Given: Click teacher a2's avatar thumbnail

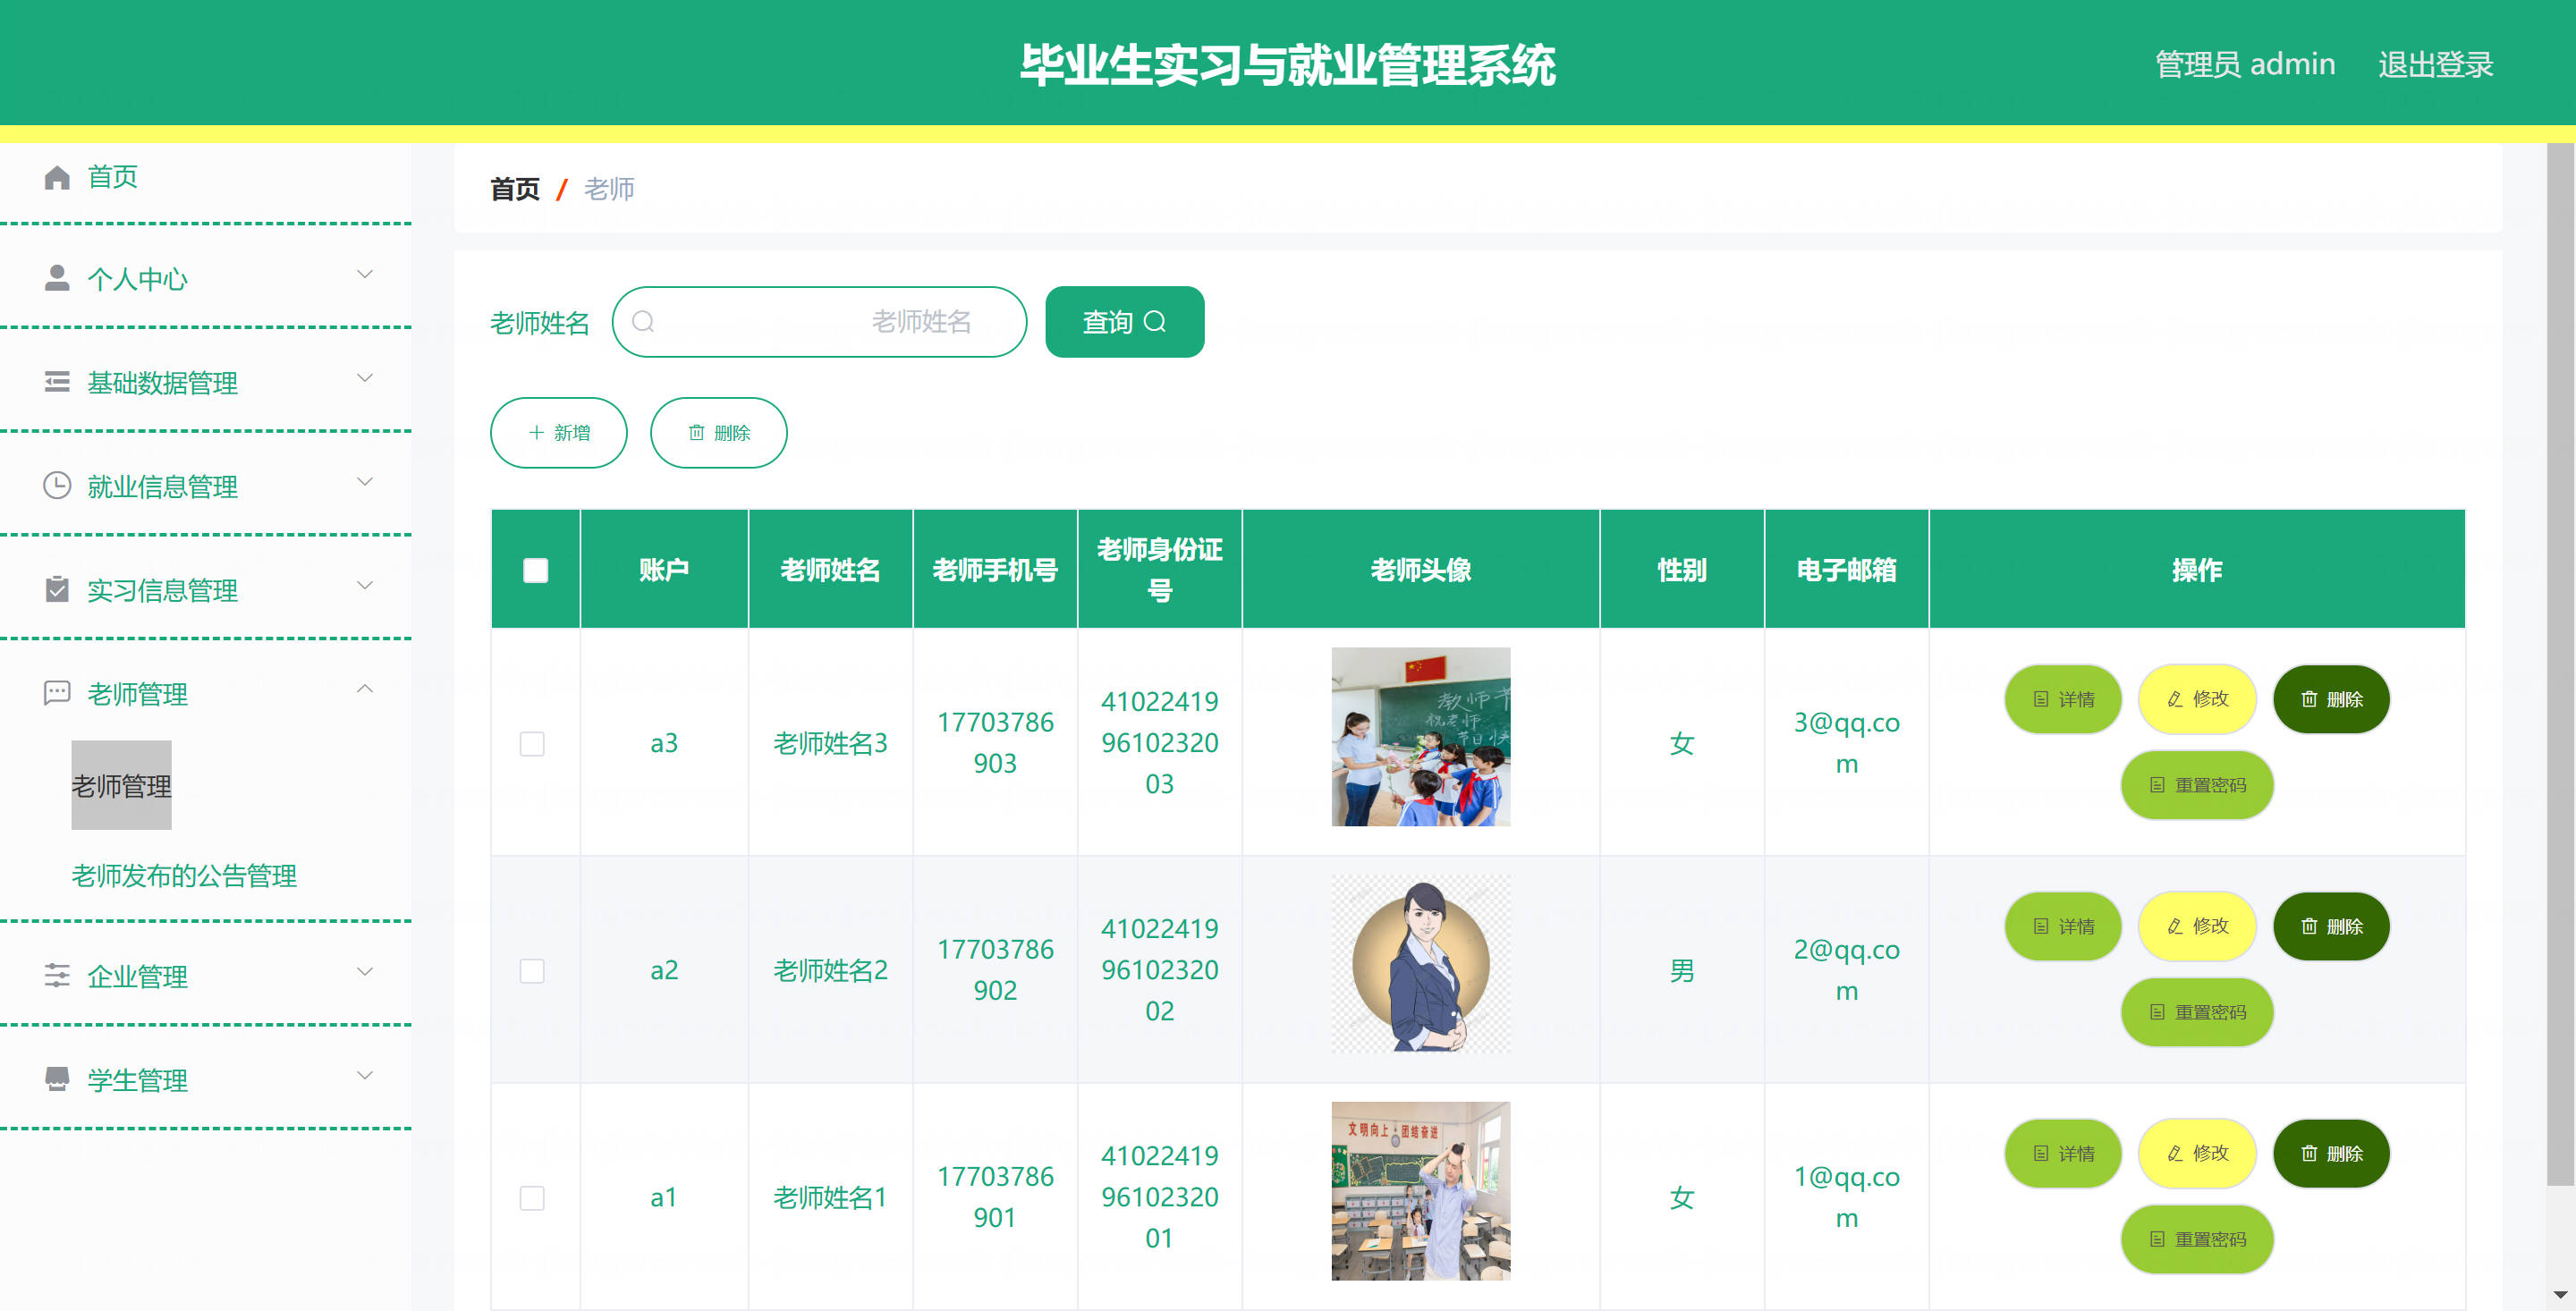Looking at the screenshot, I should [1420, 964].
